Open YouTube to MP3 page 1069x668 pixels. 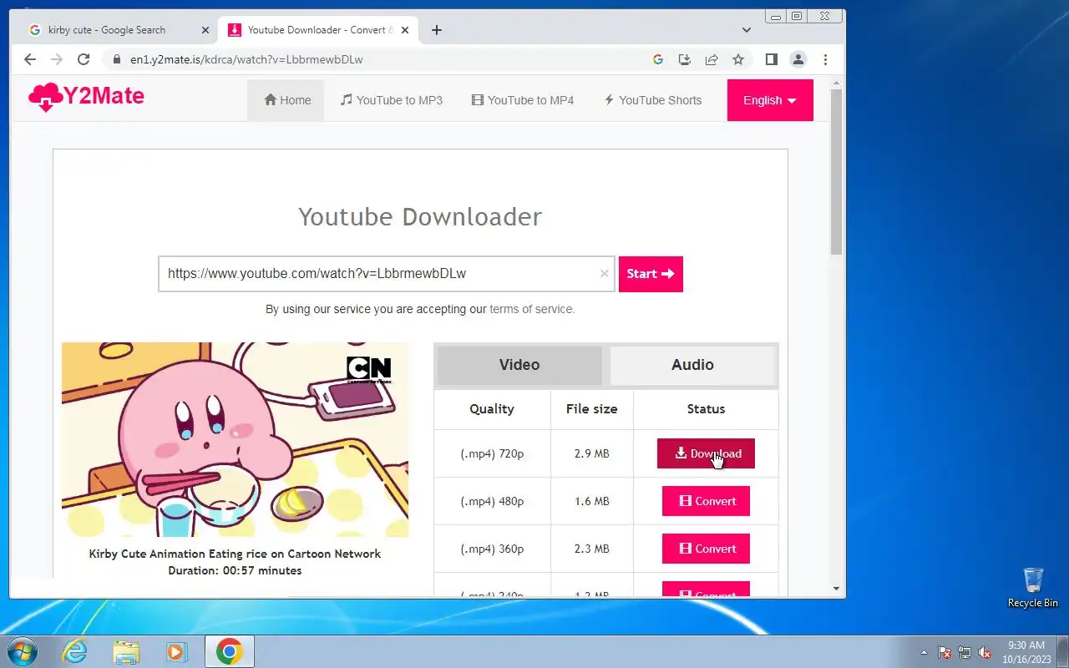coord(392,100)
